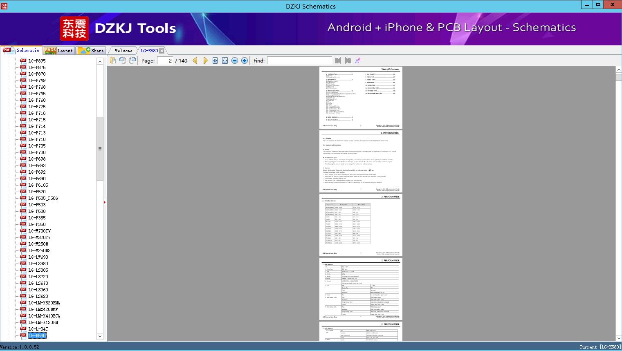622x351 pixels.
Task: Click fit page width icon
Action: pyautogui.click(x=215, y=60)
